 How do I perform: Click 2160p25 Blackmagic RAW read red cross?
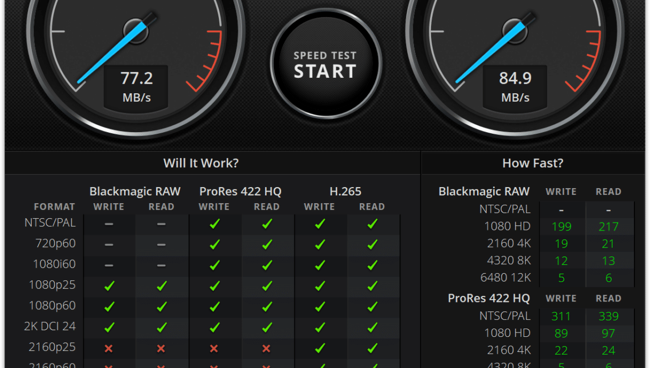tap(161, 349)
